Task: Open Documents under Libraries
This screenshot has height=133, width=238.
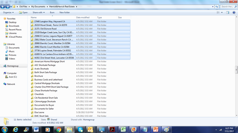Action: 14,48
